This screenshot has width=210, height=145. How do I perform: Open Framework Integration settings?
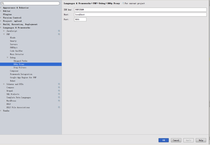click(21, 74)
